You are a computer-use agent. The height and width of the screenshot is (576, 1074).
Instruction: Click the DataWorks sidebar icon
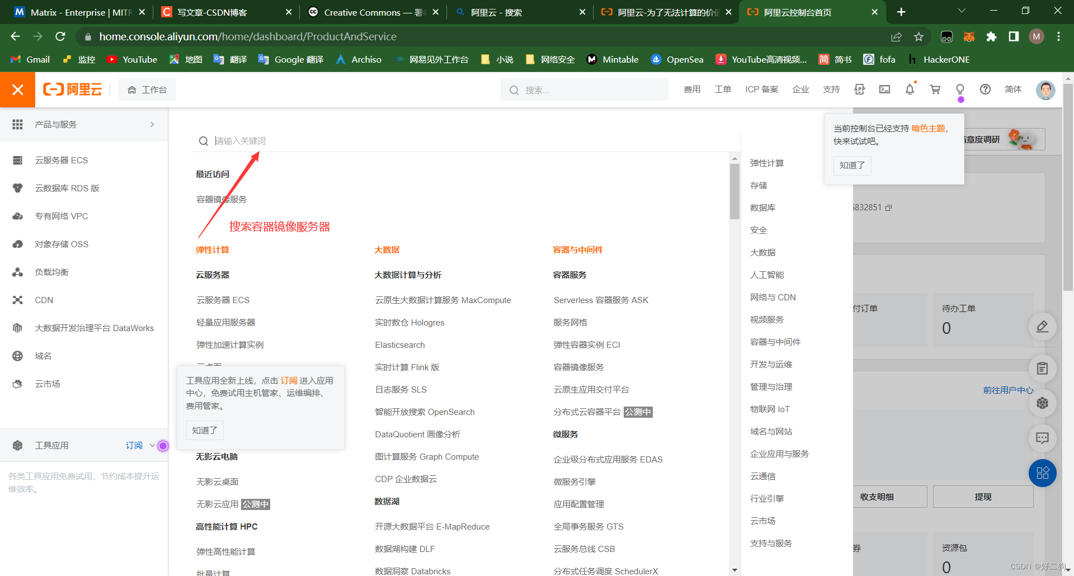18,328
